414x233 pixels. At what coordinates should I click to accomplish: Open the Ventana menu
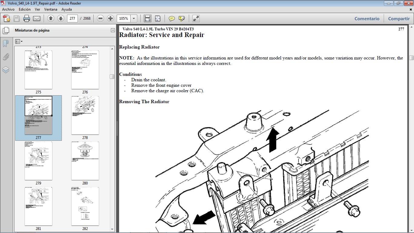[x=51, y=9]
